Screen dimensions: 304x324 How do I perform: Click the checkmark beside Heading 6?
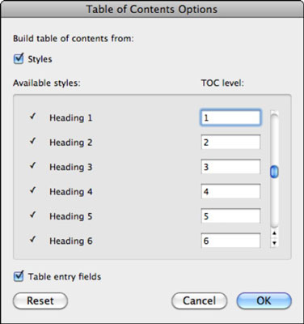tap(32, 239)
